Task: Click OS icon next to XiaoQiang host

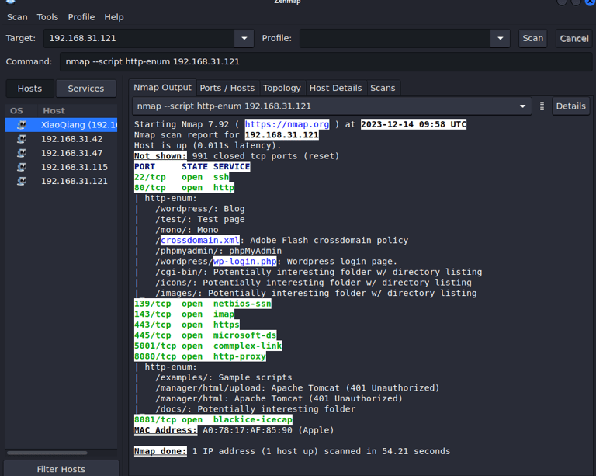Action: point(22,125)
